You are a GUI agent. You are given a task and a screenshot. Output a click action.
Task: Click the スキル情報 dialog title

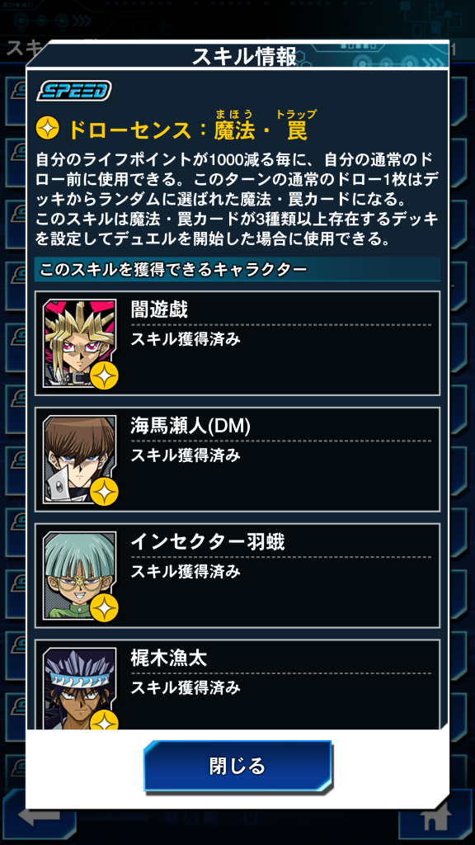[244, 57]
